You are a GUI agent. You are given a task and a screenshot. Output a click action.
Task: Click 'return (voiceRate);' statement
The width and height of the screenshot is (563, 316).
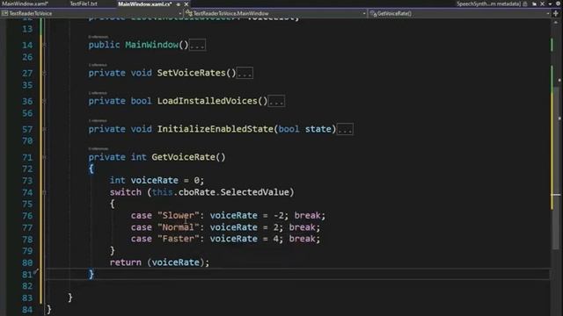159,262
